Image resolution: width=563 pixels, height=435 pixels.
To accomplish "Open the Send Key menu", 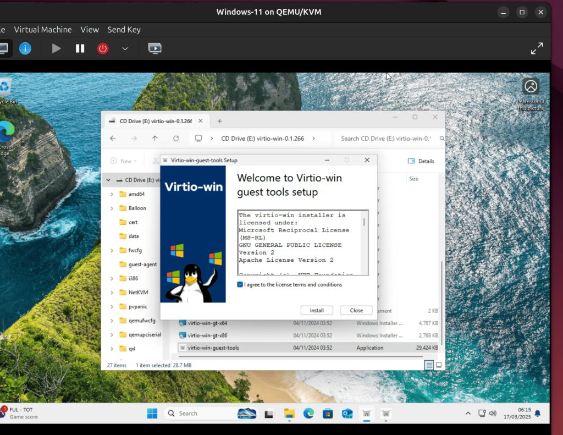I will tap(124, 30).
